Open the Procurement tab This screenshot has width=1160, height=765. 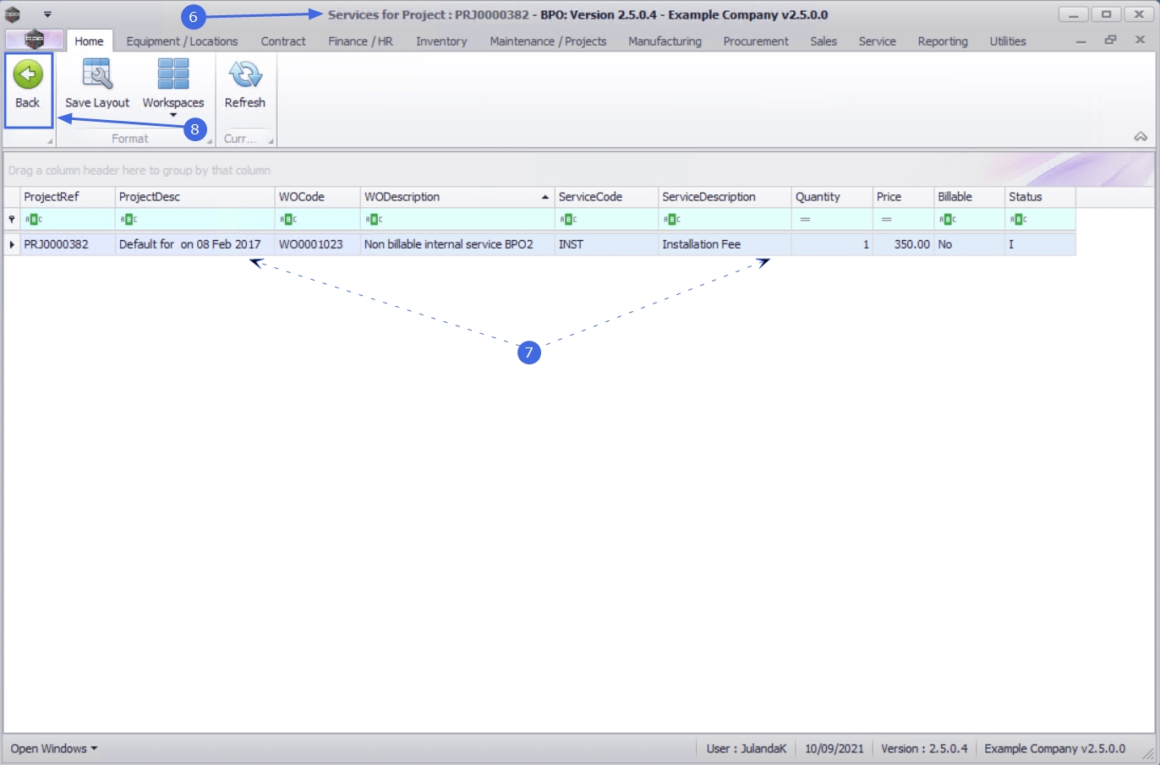[756, 41]
